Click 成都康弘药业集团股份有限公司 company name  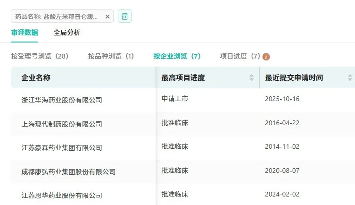(x=68, y=171)
